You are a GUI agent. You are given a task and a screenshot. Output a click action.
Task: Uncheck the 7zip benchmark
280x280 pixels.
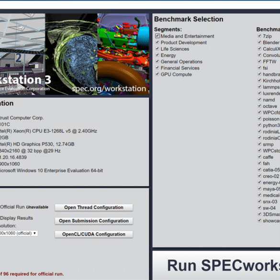(259, 36)
